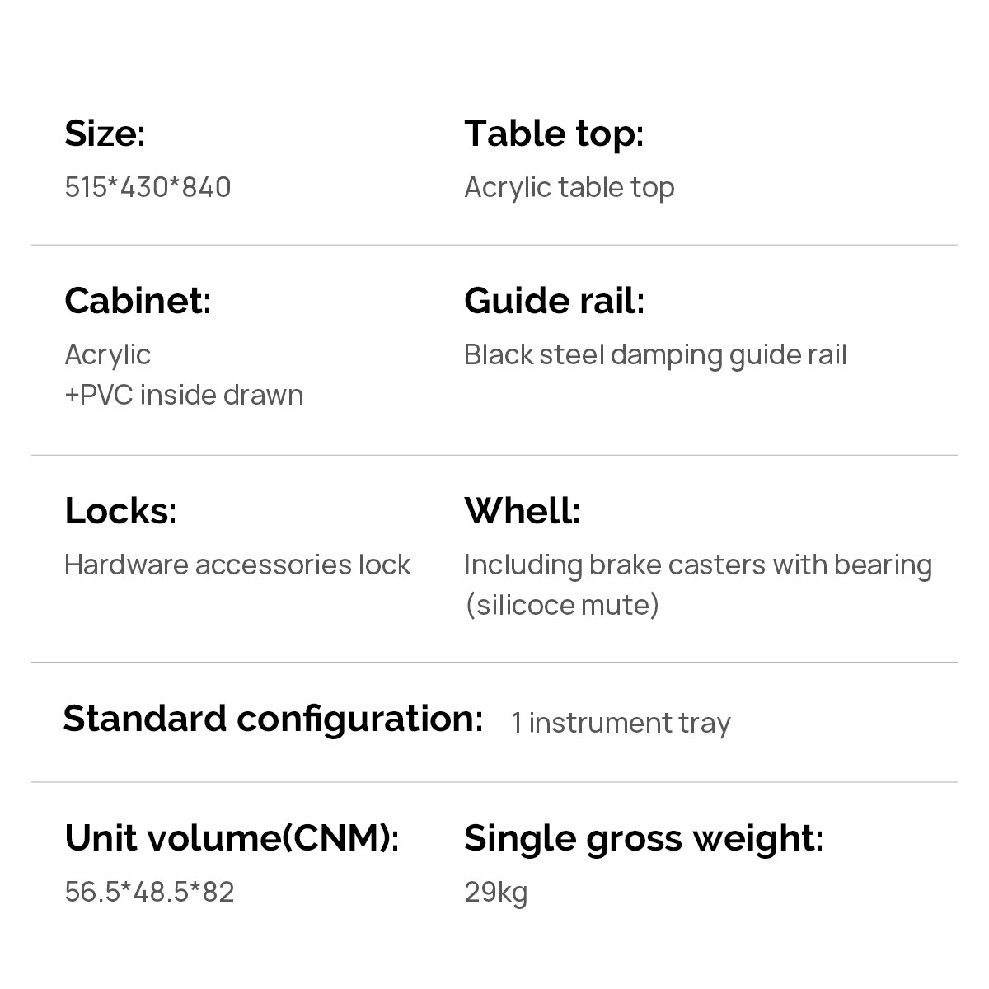Select the "(silicoce mute)" text
Screen dimensions: 989x989
[x=562, y=605]
